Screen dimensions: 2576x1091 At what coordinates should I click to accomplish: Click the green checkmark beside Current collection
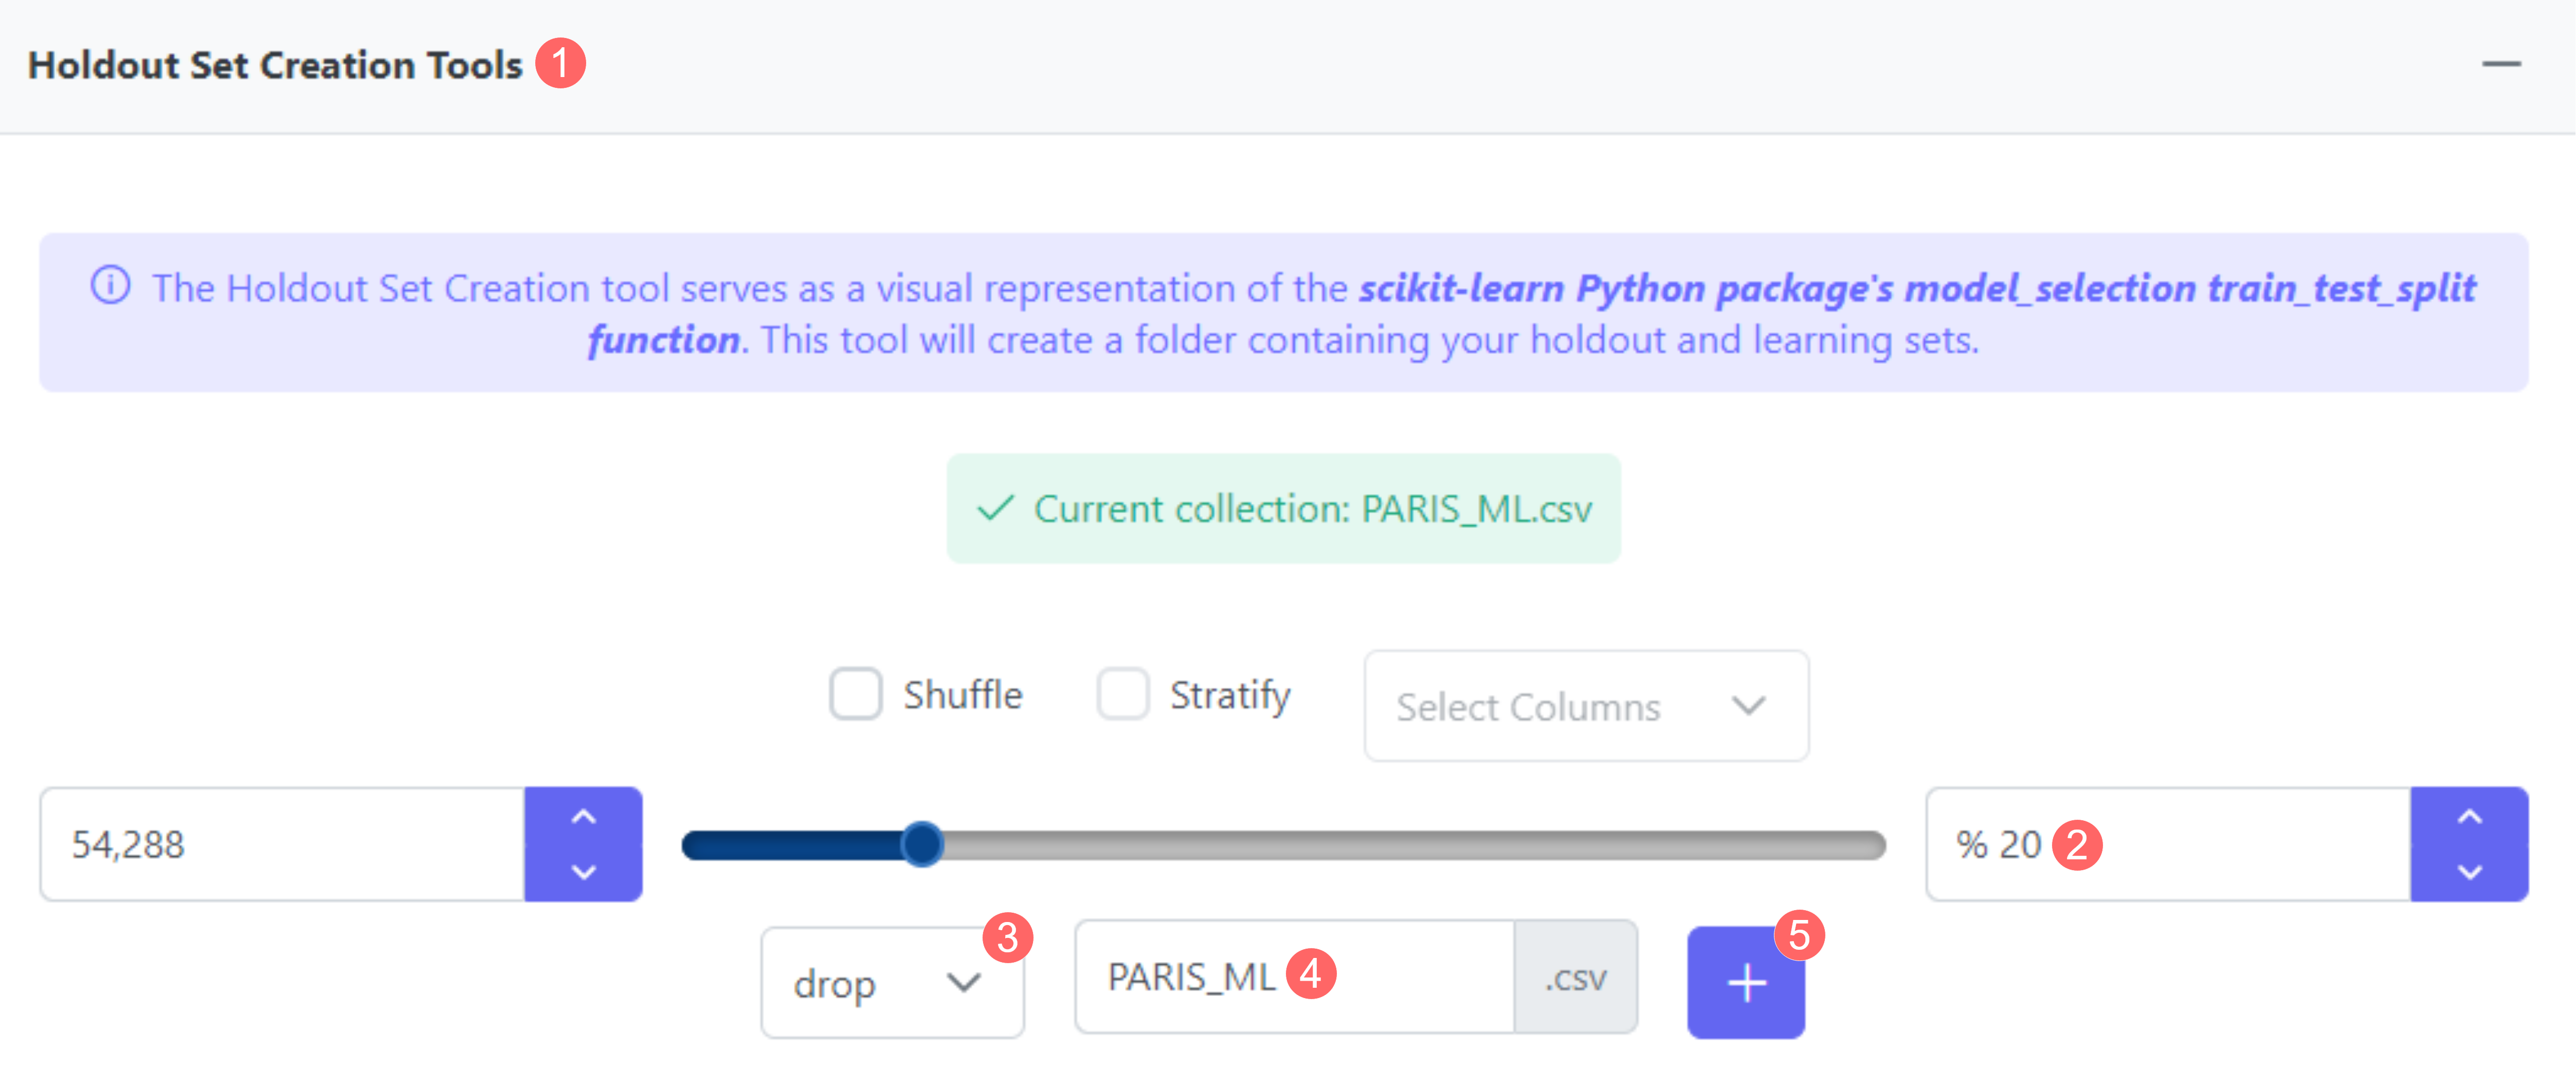[996, 509]
